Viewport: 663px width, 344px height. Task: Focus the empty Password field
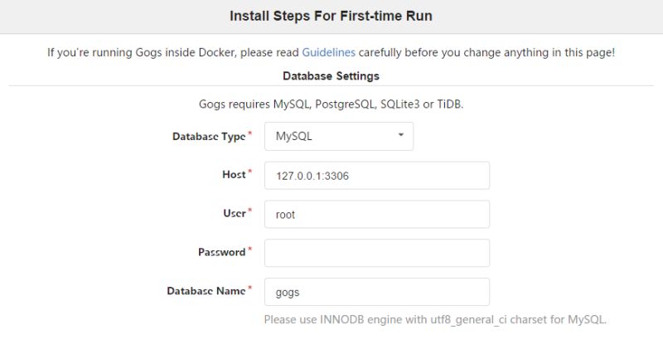click(x=376, y=253)
